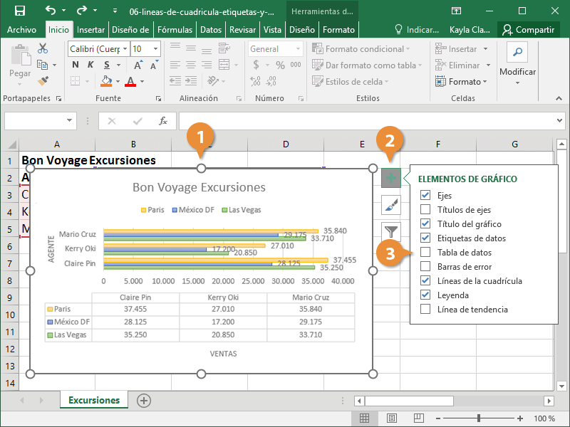
Task: Open the Calibri font name dropdown
Action: coord(125,49)
